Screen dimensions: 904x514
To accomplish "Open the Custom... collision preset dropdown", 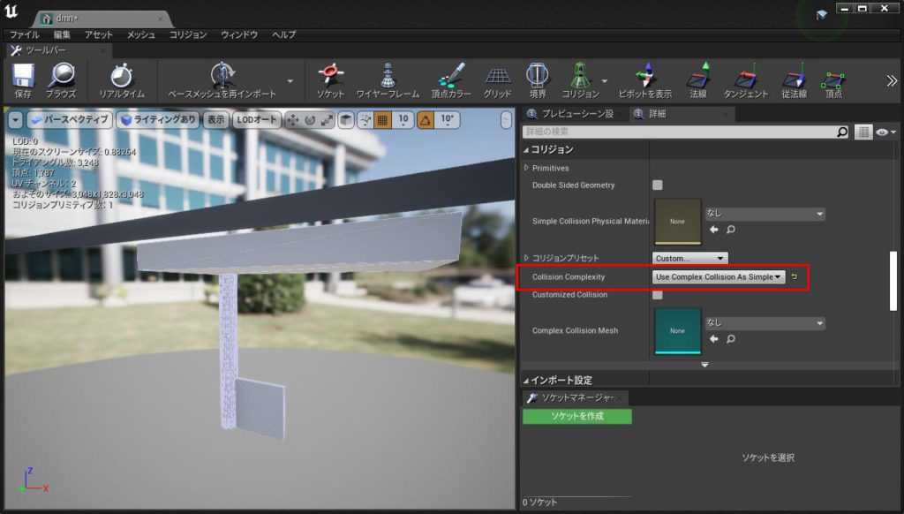I will click(x=689, y=258).
